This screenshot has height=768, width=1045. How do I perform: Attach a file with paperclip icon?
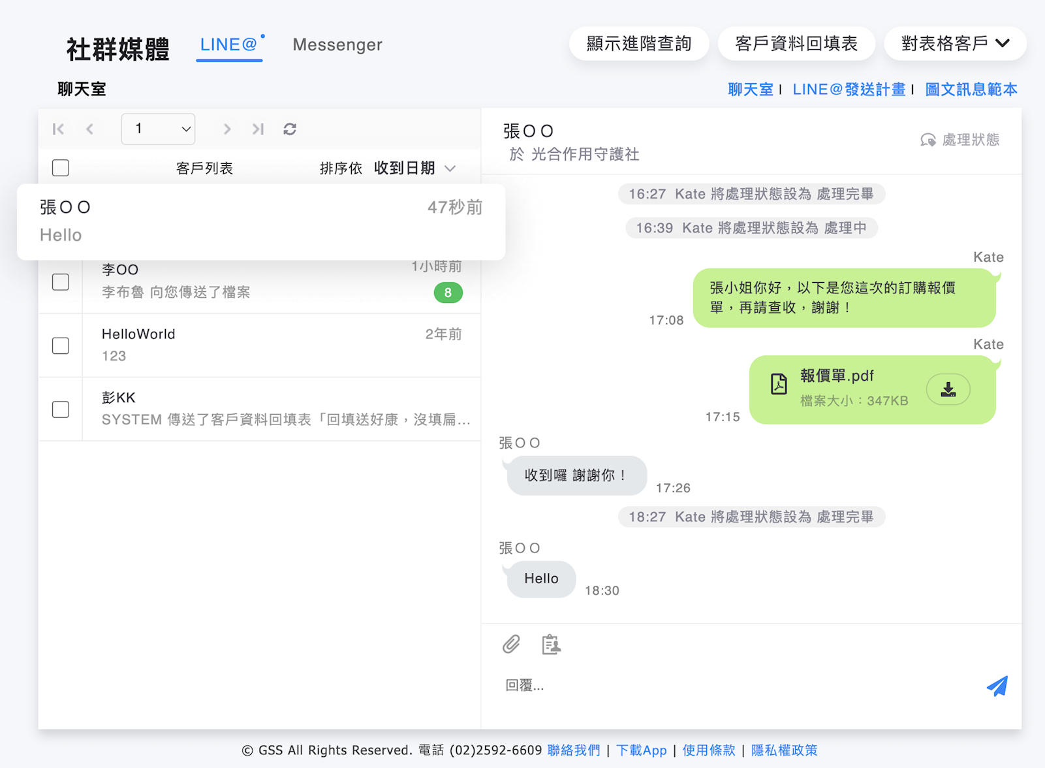tap(511, 645)
